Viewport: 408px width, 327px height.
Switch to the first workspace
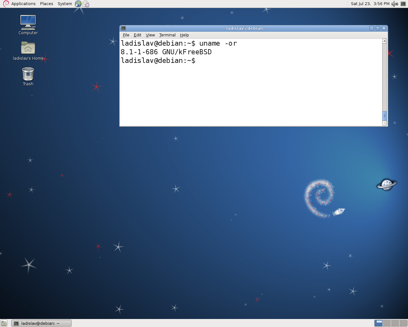tap(378, 323)
